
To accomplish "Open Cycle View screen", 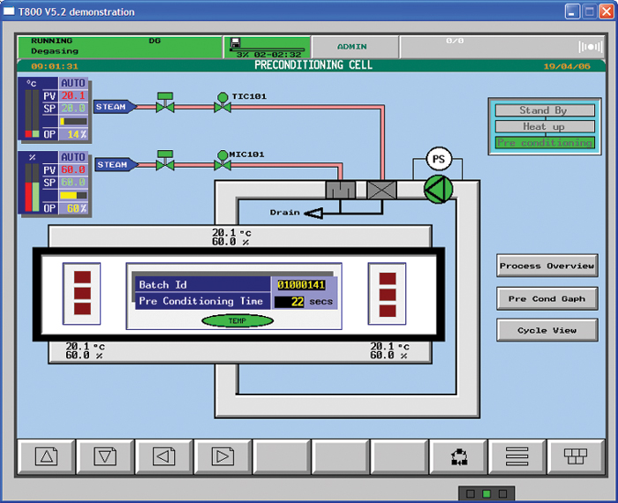I will tap(547, 330).
